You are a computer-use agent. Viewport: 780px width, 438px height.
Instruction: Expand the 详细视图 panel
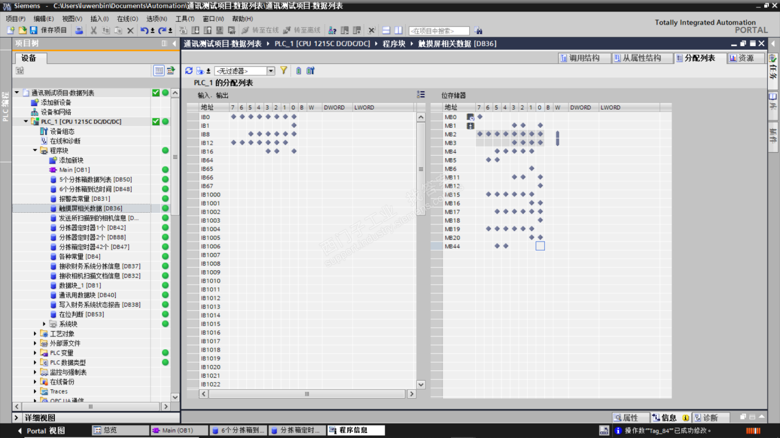[17, 418]
